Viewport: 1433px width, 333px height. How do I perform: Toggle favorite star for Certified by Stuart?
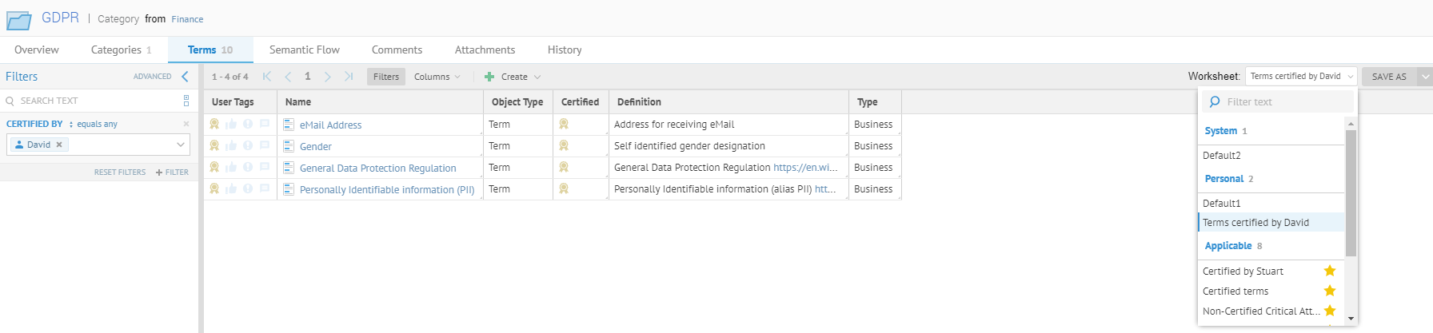pos(1330,272)
